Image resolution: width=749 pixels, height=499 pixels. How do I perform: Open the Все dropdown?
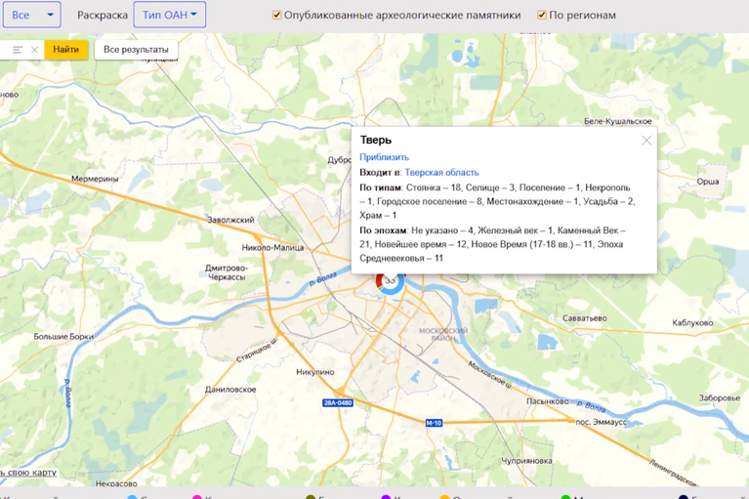pyautogui.click(x=32, y=15)
